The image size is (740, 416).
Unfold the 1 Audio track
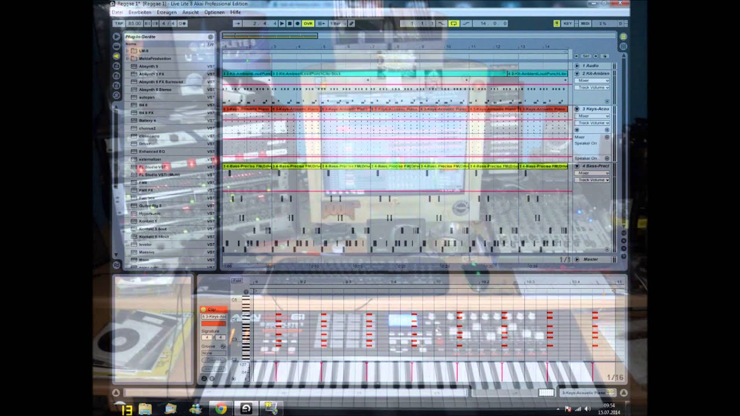(576, 66)
